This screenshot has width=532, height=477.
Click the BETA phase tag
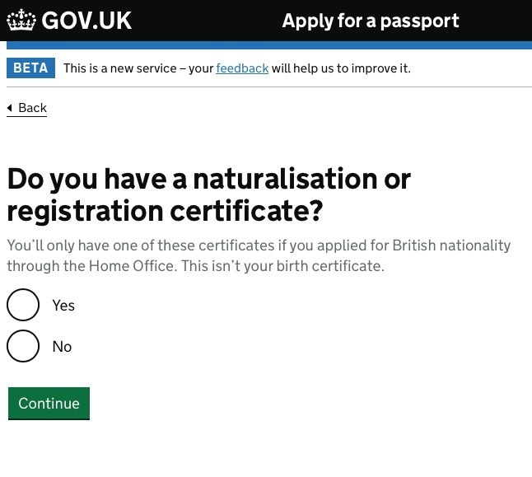(x=30, y=68)
